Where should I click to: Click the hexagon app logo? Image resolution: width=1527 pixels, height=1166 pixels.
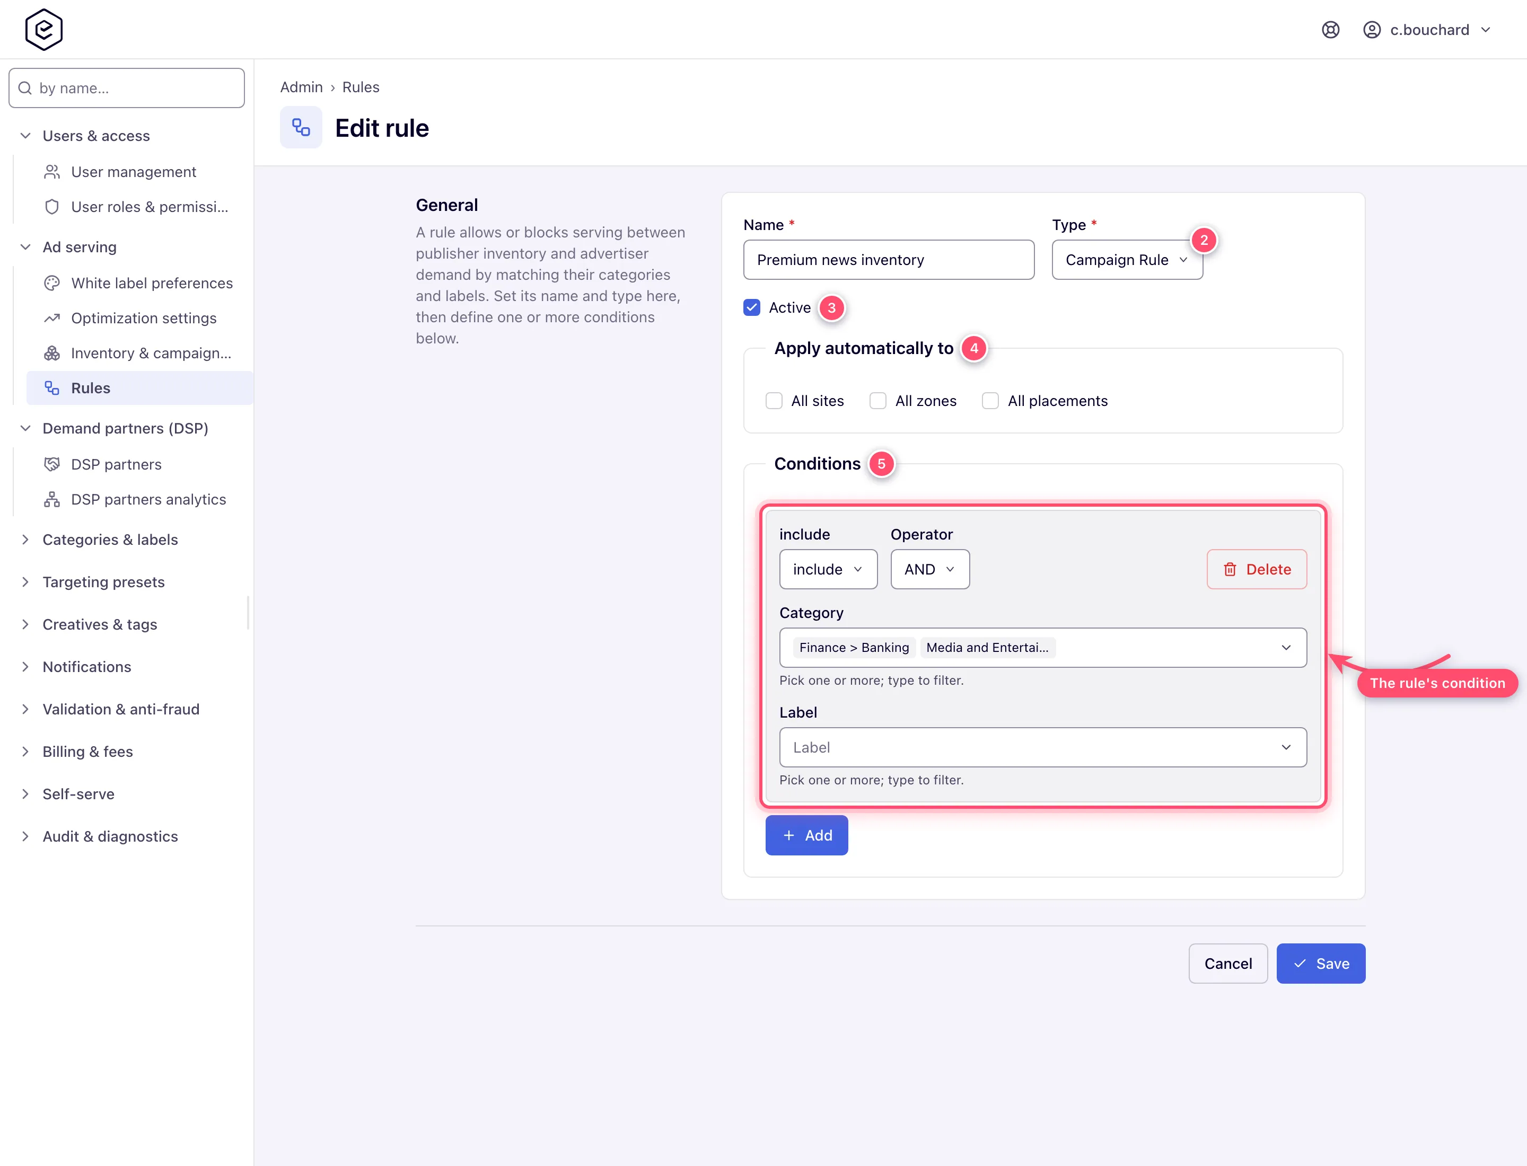click(x=44, y=30)
